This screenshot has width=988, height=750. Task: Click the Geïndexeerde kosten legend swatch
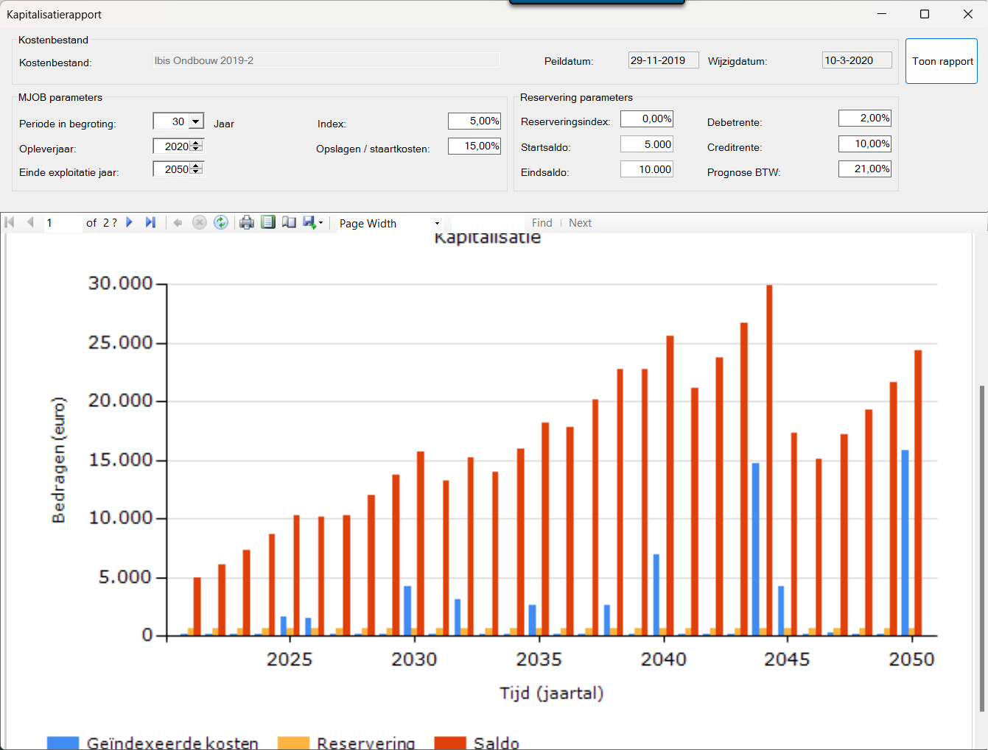click(63, 743)
